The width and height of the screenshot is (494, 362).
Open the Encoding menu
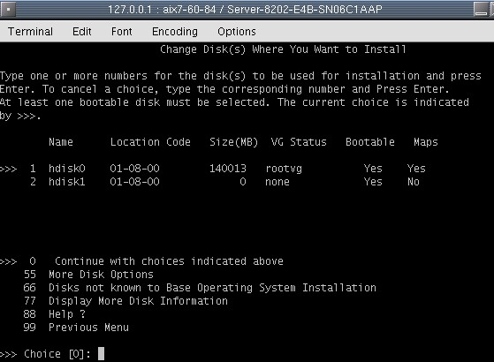(x=175, y=32)
